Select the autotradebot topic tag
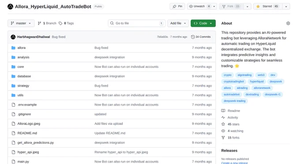300x164 pixels. [232, 95]
